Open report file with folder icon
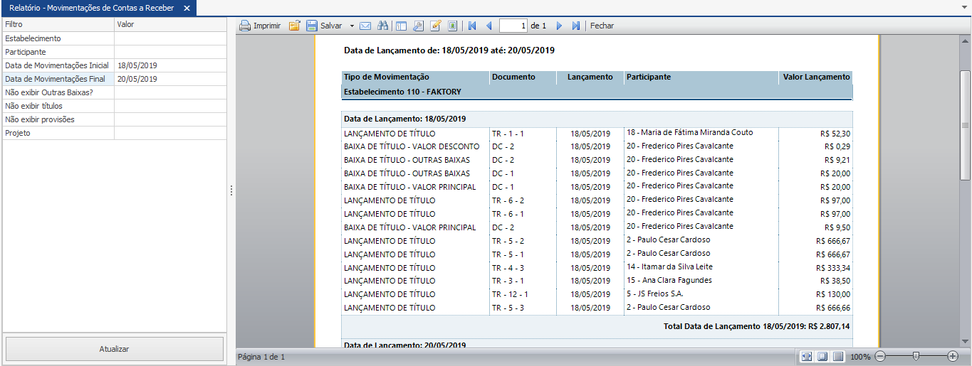This screenshot has height=366, width=972. pyautogui.click(x=294, y=26)
